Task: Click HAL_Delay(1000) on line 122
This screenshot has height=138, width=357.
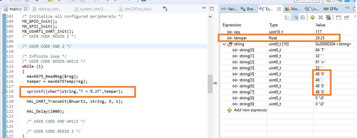Action: [45, 111]
